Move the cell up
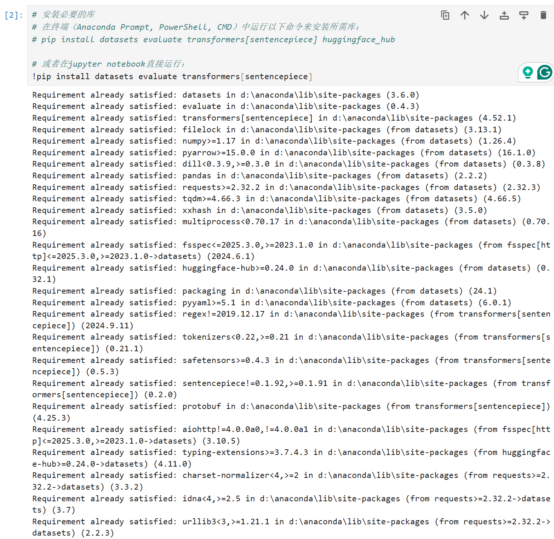 click(x=464, y=16)
